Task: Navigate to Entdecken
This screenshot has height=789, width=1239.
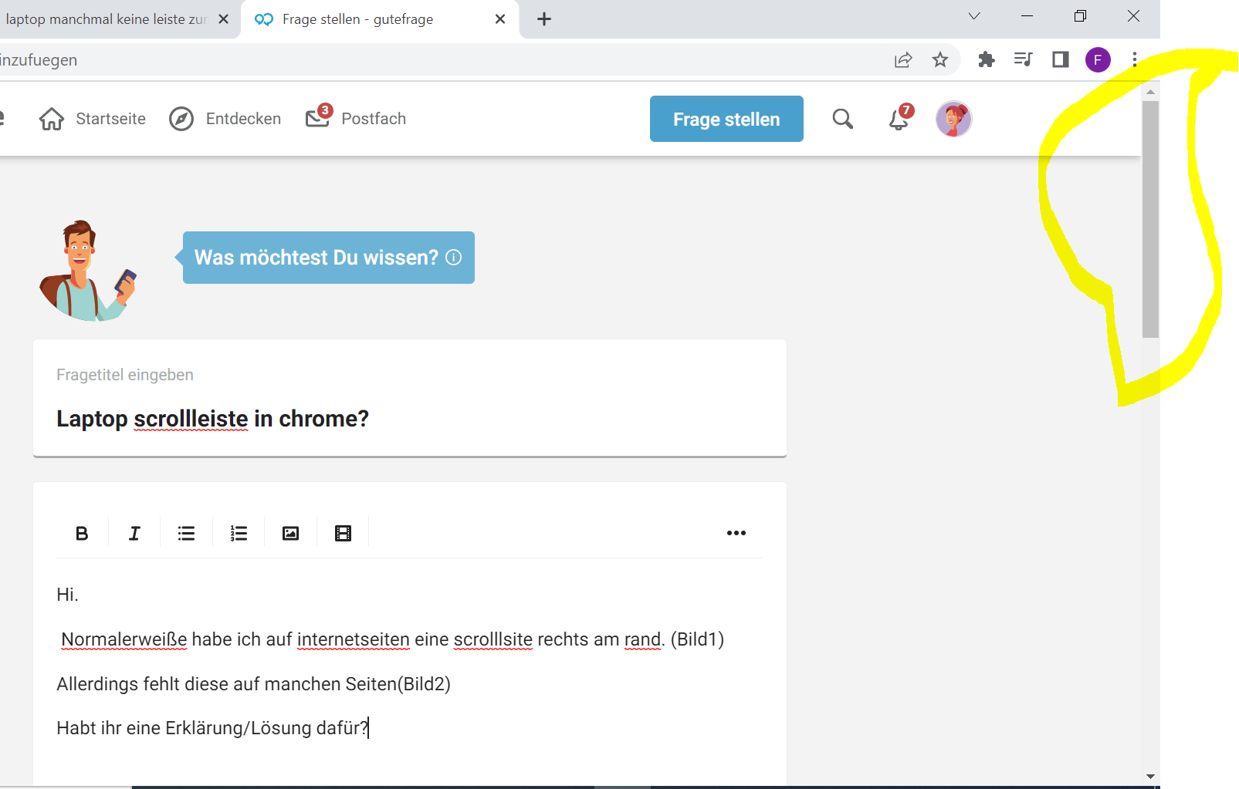Action: [225, 119]
